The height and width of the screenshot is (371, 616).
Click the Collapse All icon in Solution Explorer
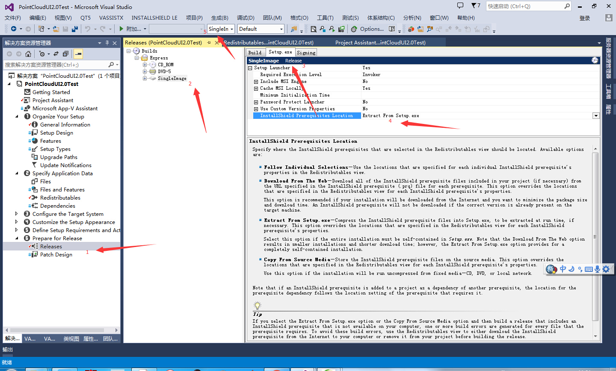click(x=65, y=53)
